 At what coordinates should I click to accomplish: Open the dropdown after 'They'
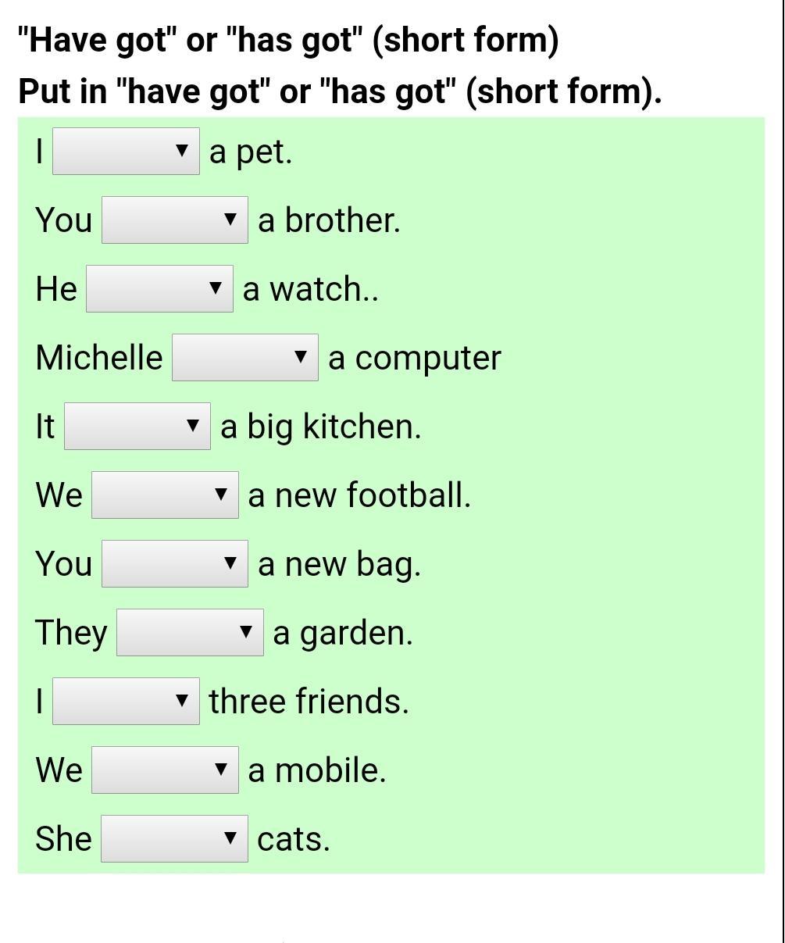[190, 632]
